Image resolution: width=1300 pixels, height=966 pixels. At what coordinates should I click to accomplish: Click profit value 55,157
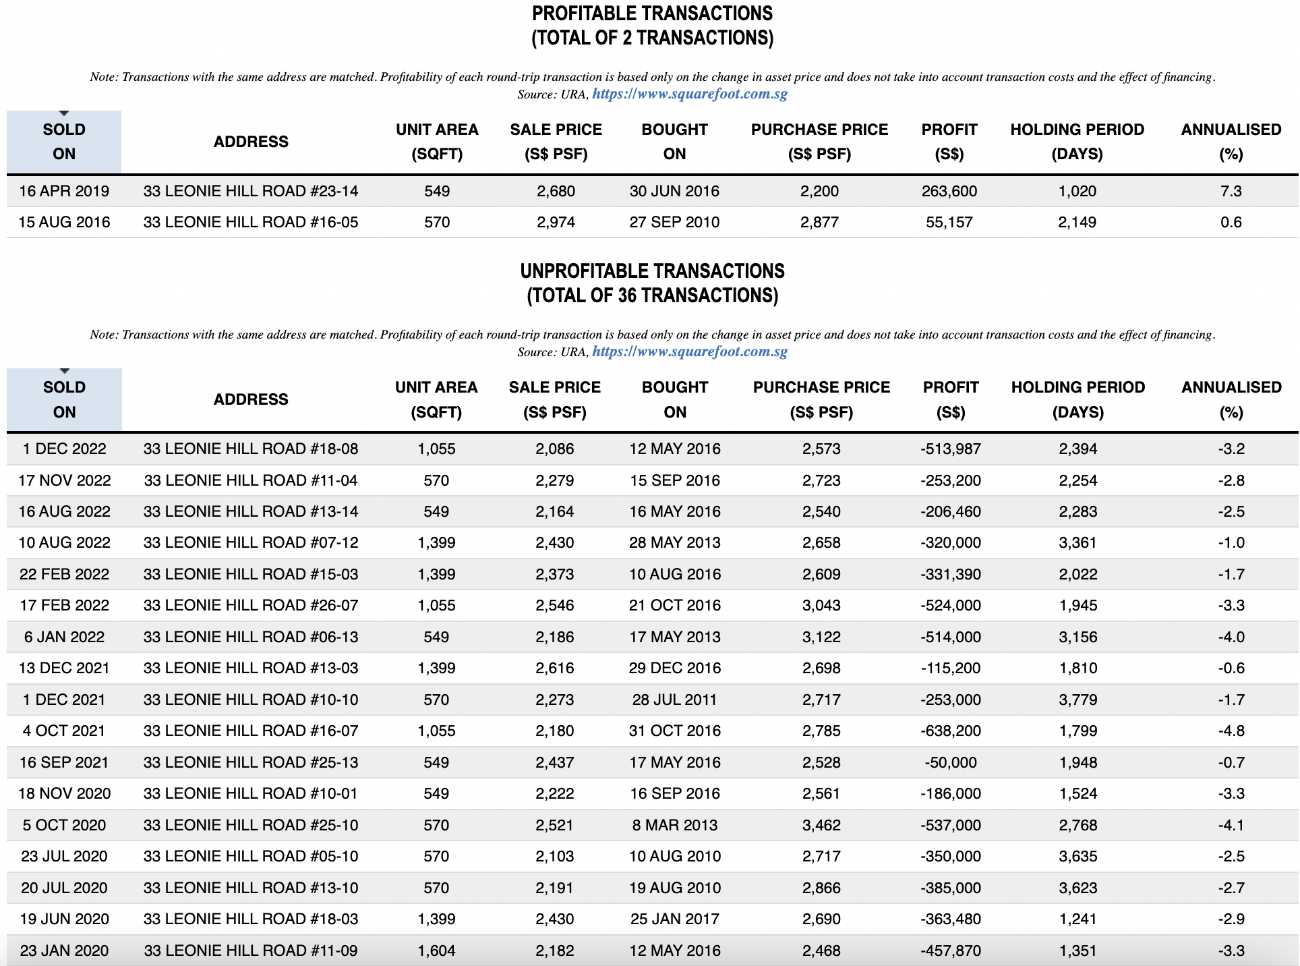[x=949, y=222]
